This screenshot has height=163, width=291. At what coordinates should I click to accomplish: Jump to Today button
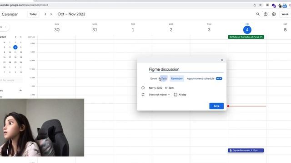point(33,14)
